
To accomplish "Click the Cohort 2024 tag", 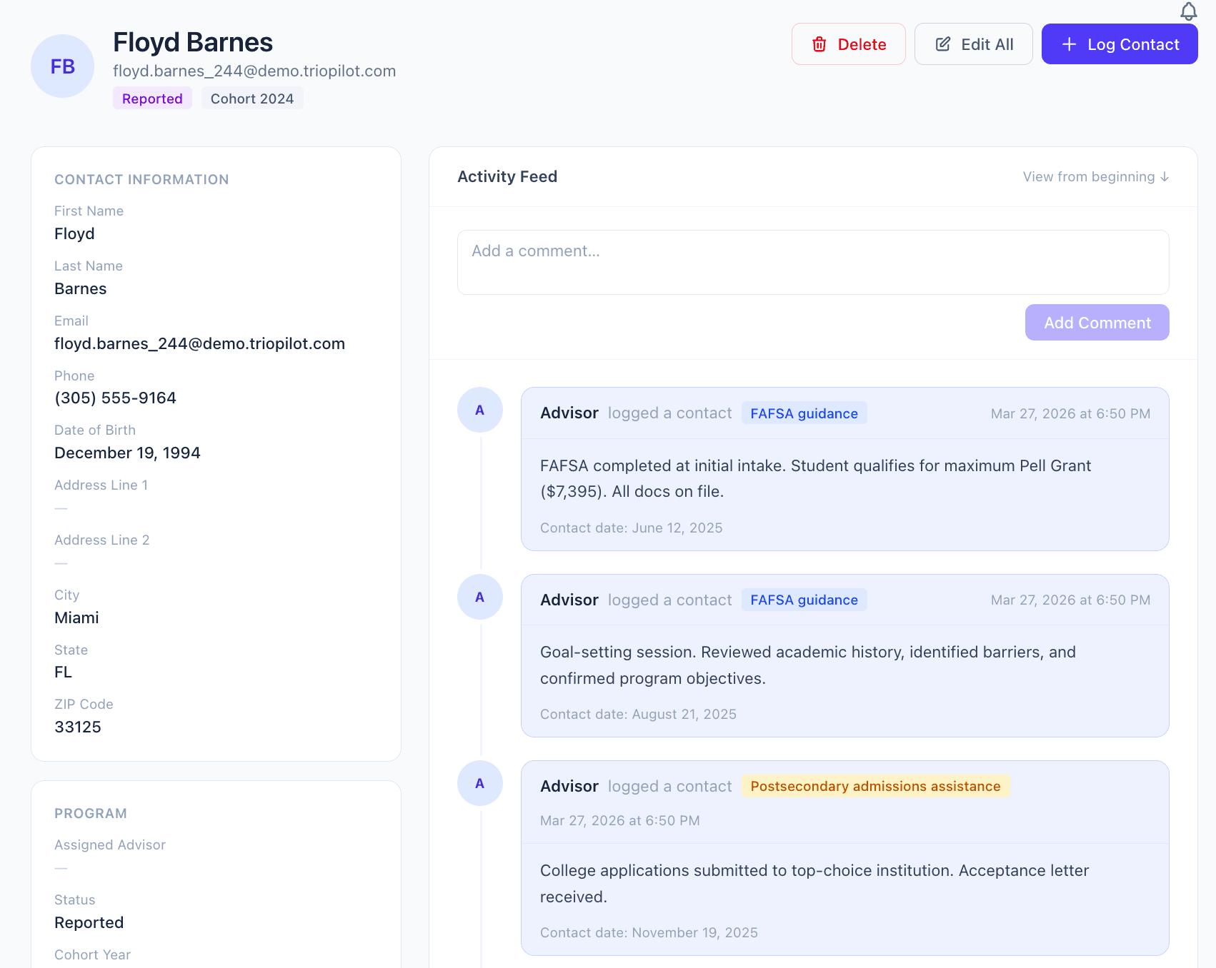I will point(252,99).
